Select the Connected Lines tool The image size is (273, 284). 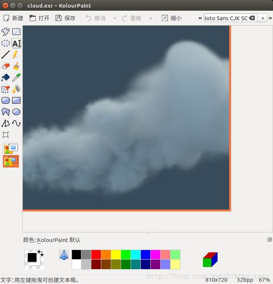[6, 123]
